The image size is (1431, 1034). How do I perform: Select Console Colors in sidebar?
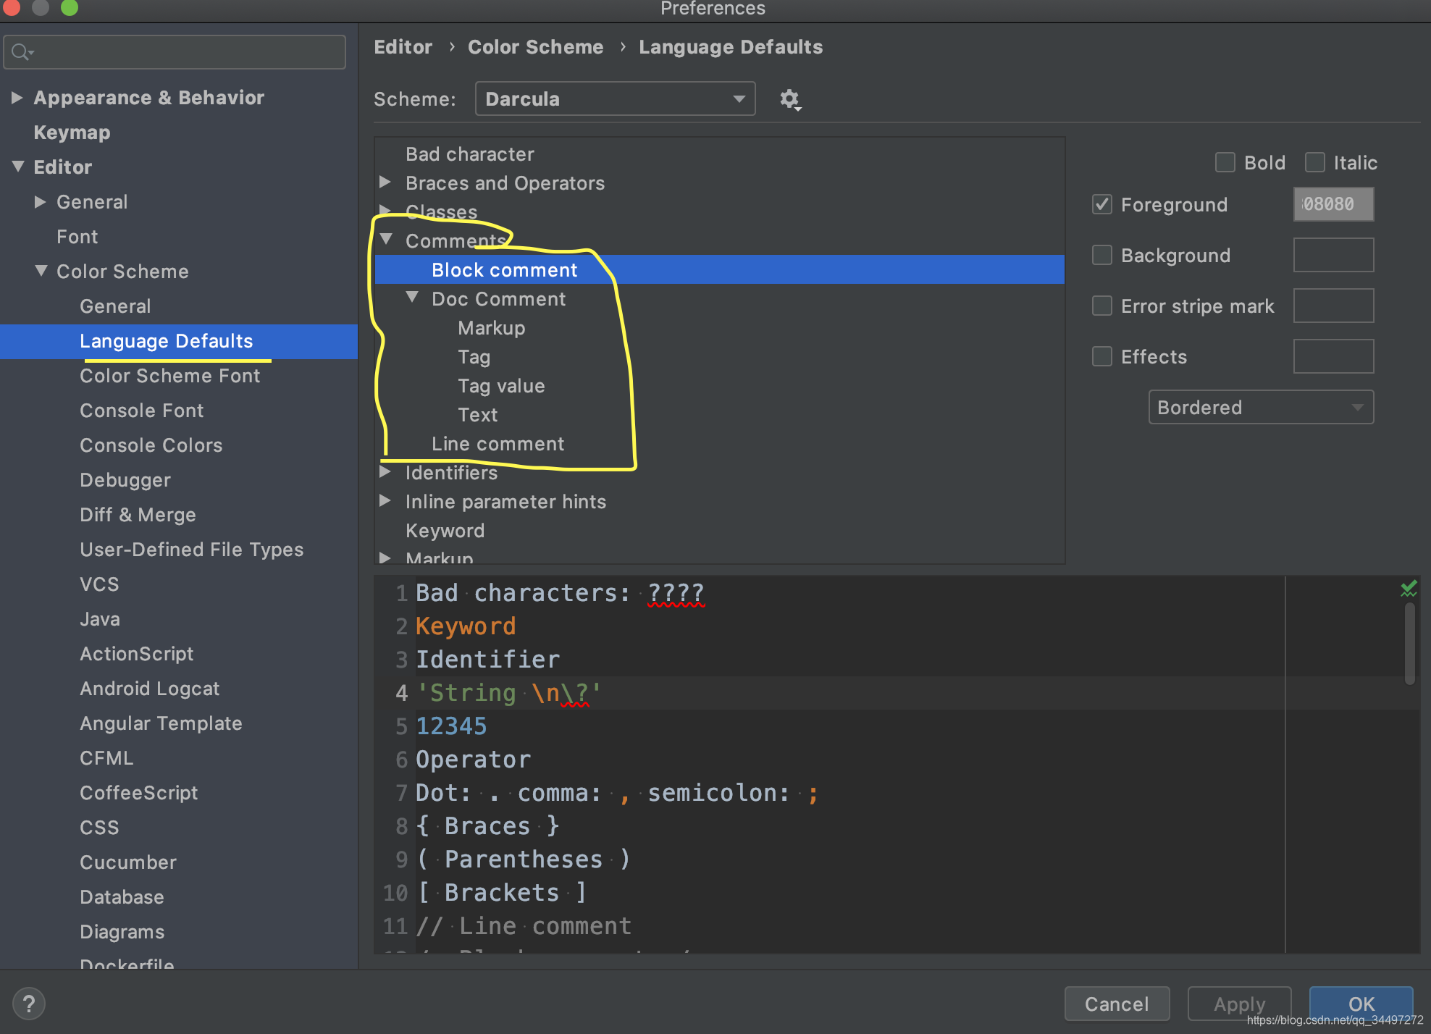[151, 445]
